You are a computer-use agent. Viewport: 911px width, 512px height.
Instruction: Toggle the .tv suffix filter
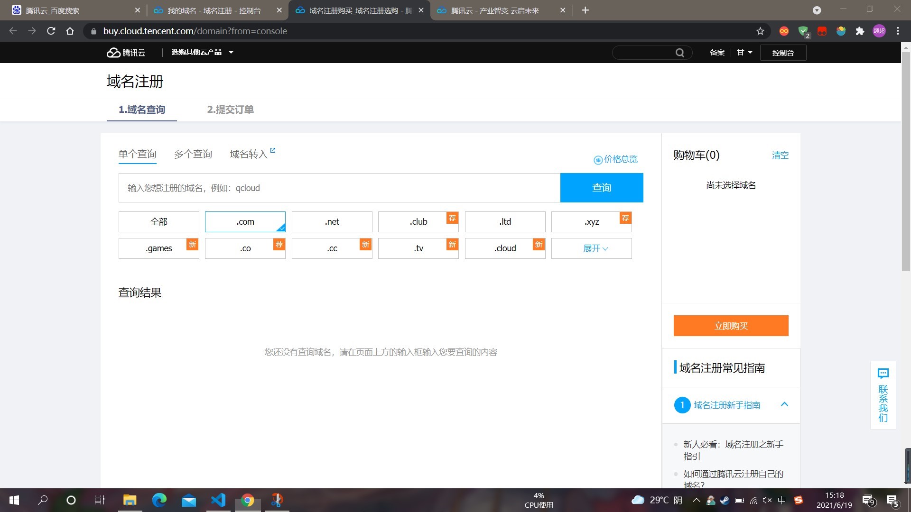pos(418,248)
